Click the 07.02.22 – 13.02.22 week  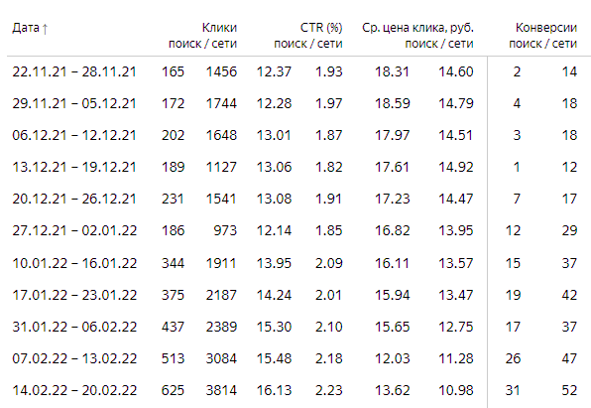click(x=74, y=358)
